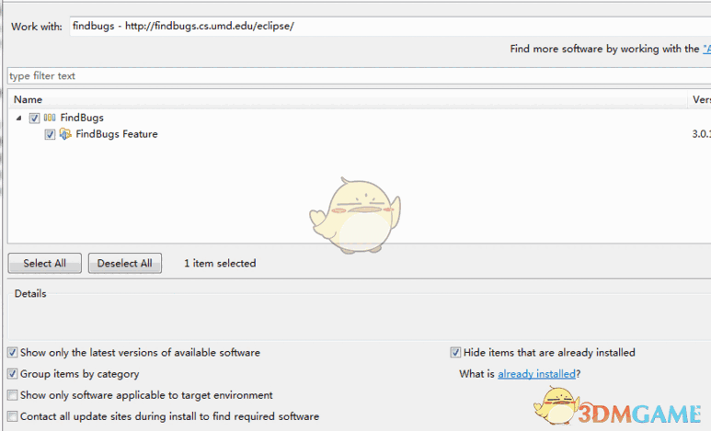Click the Details section label
711x431 pixels.
tap(30, 294)
